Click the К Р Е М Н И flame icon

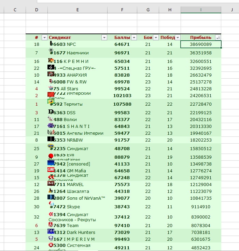pyautogui.click(x=51, y=60)
